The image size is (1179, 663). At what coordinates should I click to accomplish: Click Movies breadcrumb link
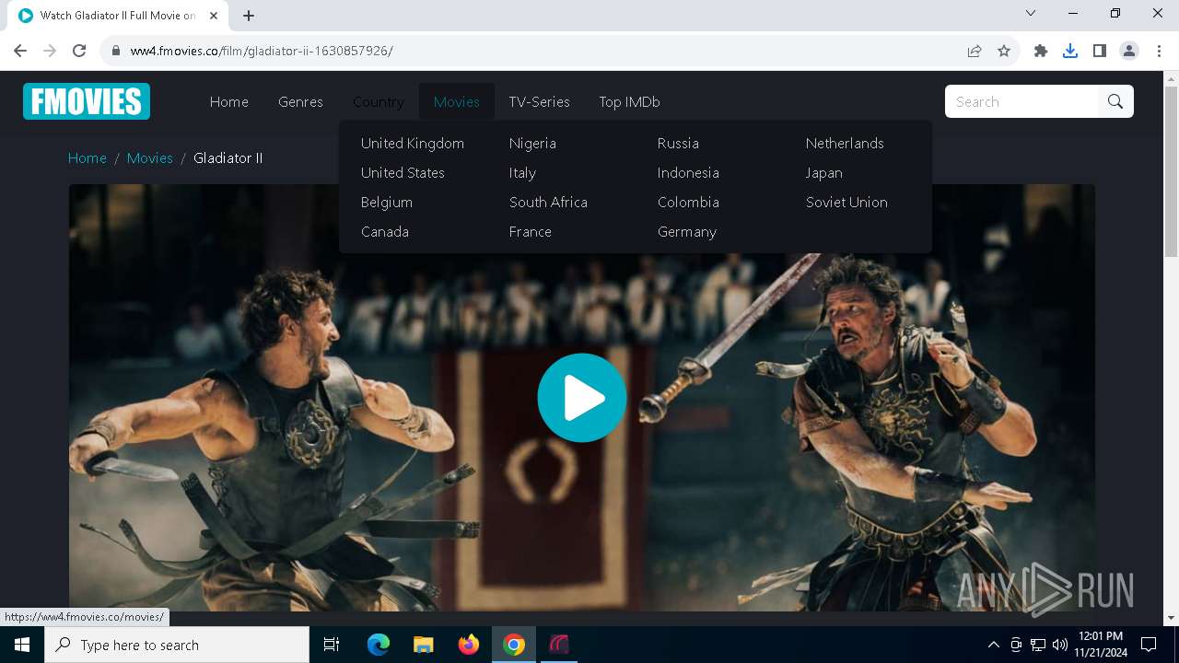(150, 157)
